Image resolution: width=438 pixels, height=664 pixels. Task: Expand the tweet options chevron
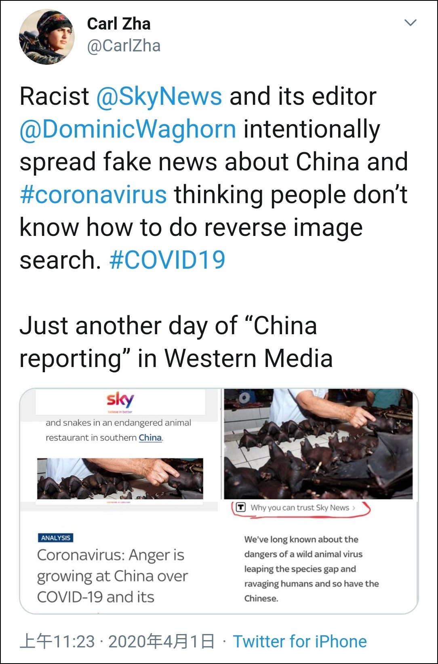pyautogui.click(x=410, y=23)
